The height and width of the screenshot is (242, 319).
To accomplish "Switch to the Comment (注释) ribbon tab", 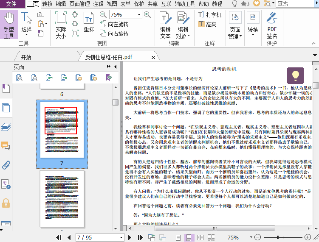I will pyautogui.click(x=98, y=4).
